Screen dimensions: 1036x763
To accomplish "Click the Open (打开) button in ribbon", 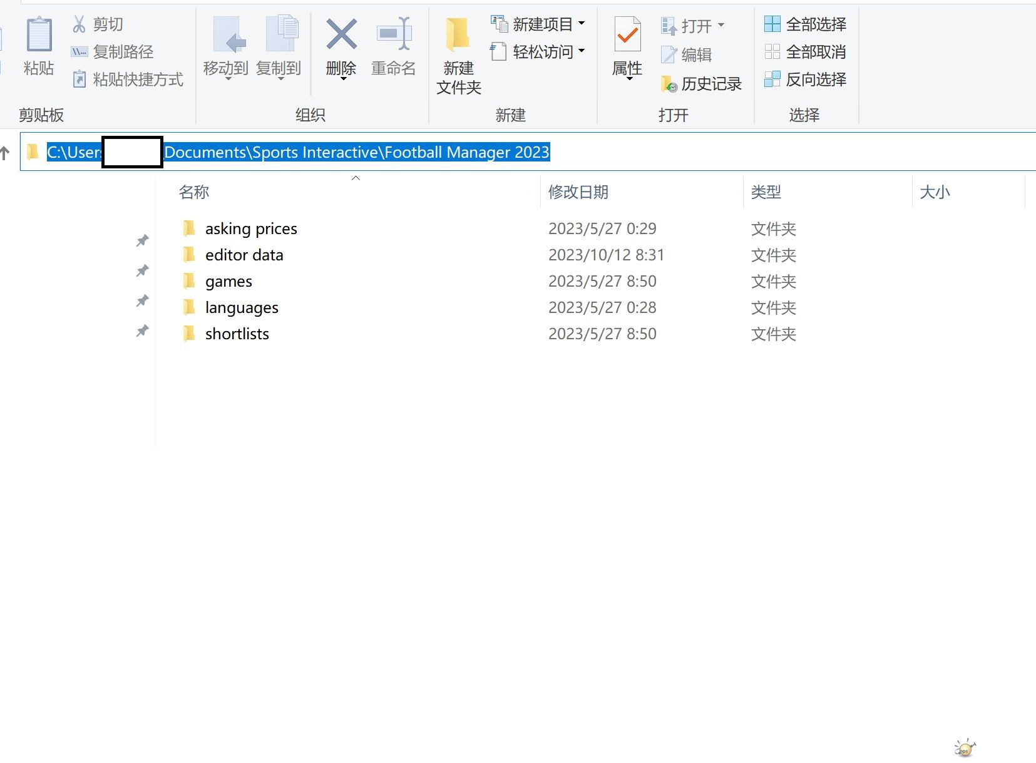I will (687, 26).
